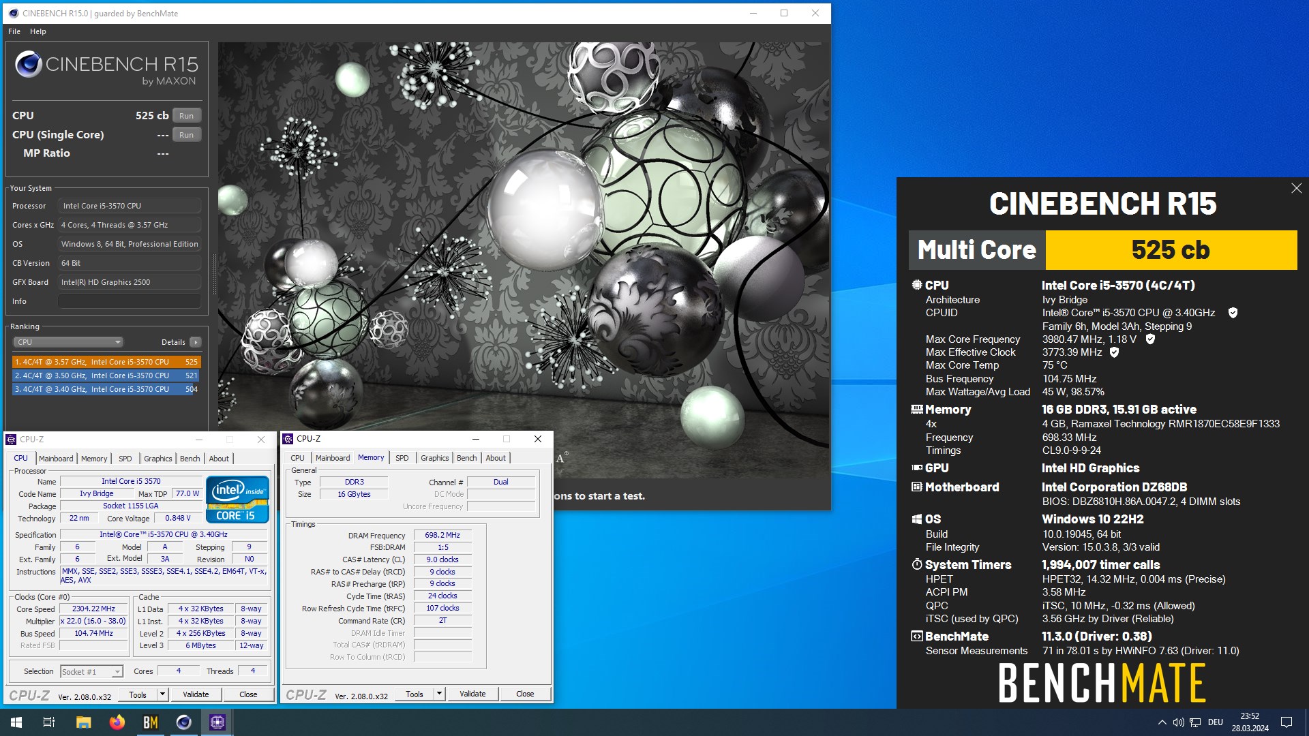The width and height of the screenshot is (1309, 736).
Task: Click the Cinebench title bar icon
Action: [14, 13]
